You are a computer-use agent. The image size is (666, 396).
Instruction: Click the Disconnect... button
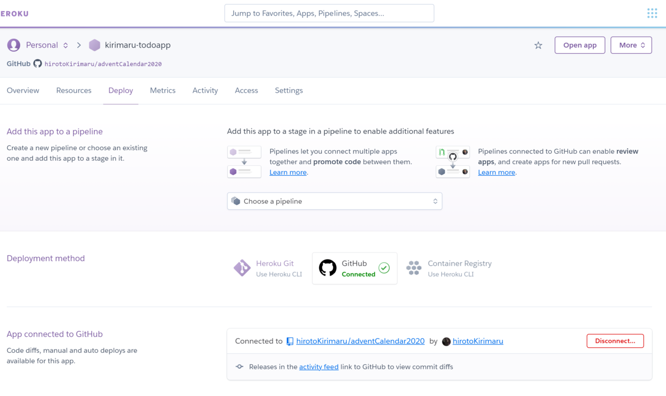coord(615,341)
